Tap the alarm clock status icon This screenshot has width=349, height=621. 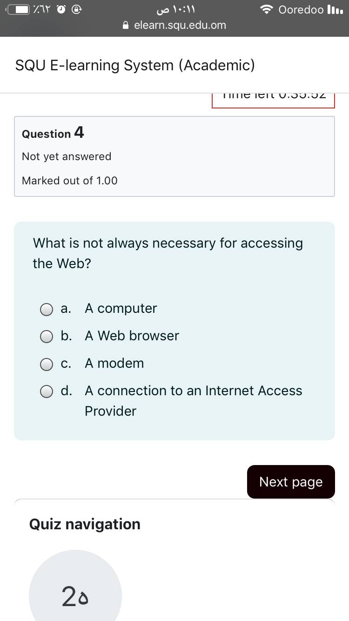click(61, 10)
